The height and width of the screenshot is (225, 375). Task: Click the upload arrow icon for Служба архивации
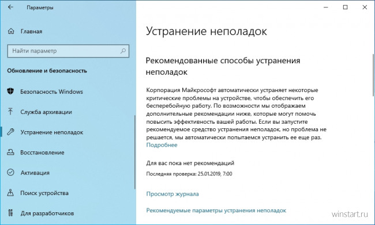click(10, 112)
